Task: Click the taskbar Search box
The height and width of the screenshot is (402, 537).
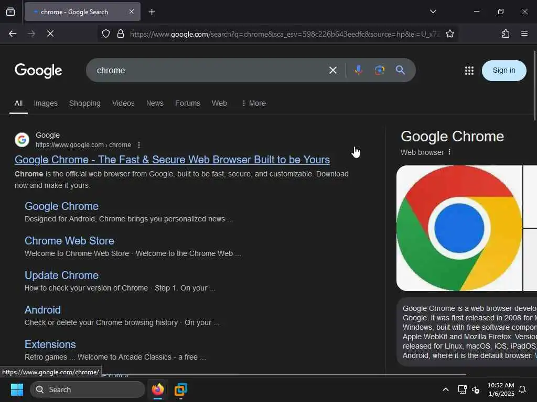Action: click(x=88, y=389)
